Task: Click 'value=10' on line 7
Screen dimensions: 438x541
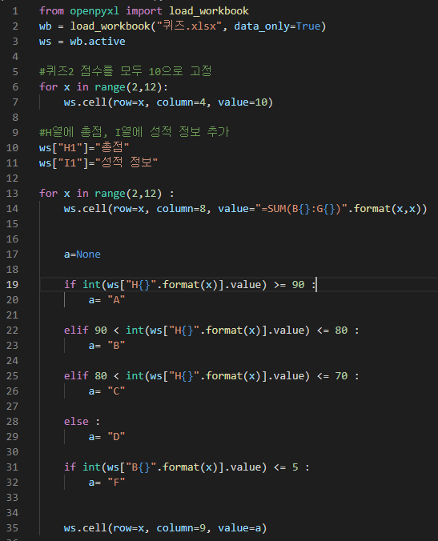Action: pyautogui.click(x=243, y=102)
